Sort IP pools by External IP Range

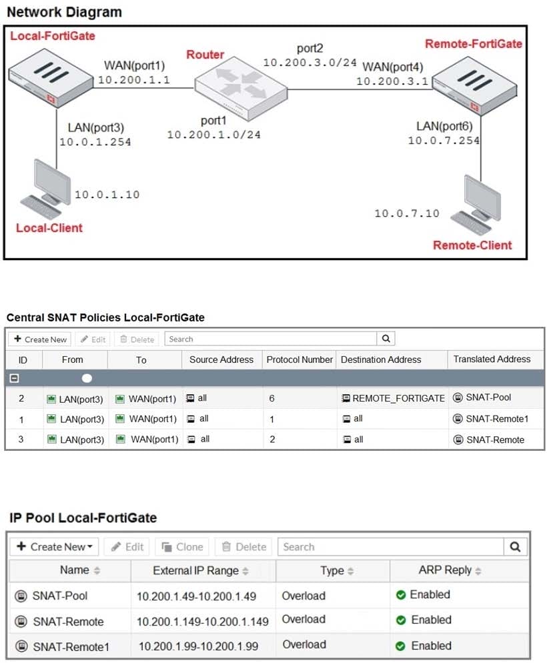(x=201, y=570)
